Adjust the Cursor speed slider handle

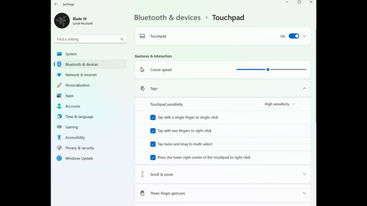point(267,69)
